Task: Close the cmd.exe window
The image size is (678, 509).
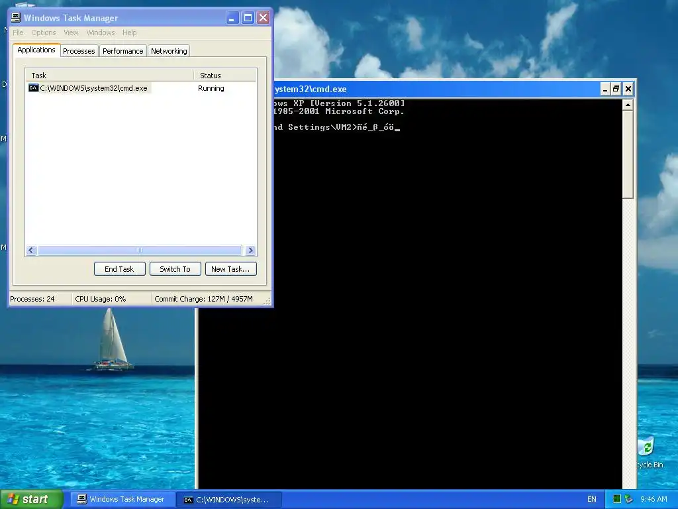Action: (628, 89)
